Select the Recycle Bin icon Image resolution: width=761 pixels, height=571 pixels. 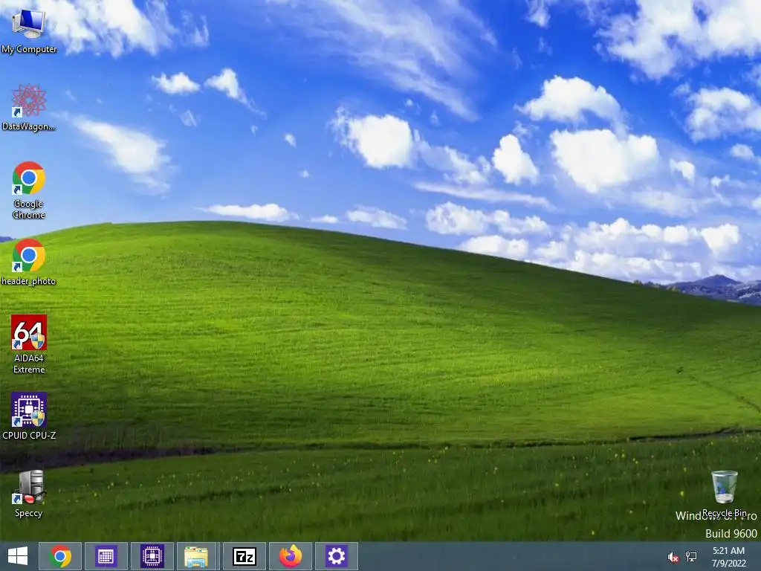(725, 494)
